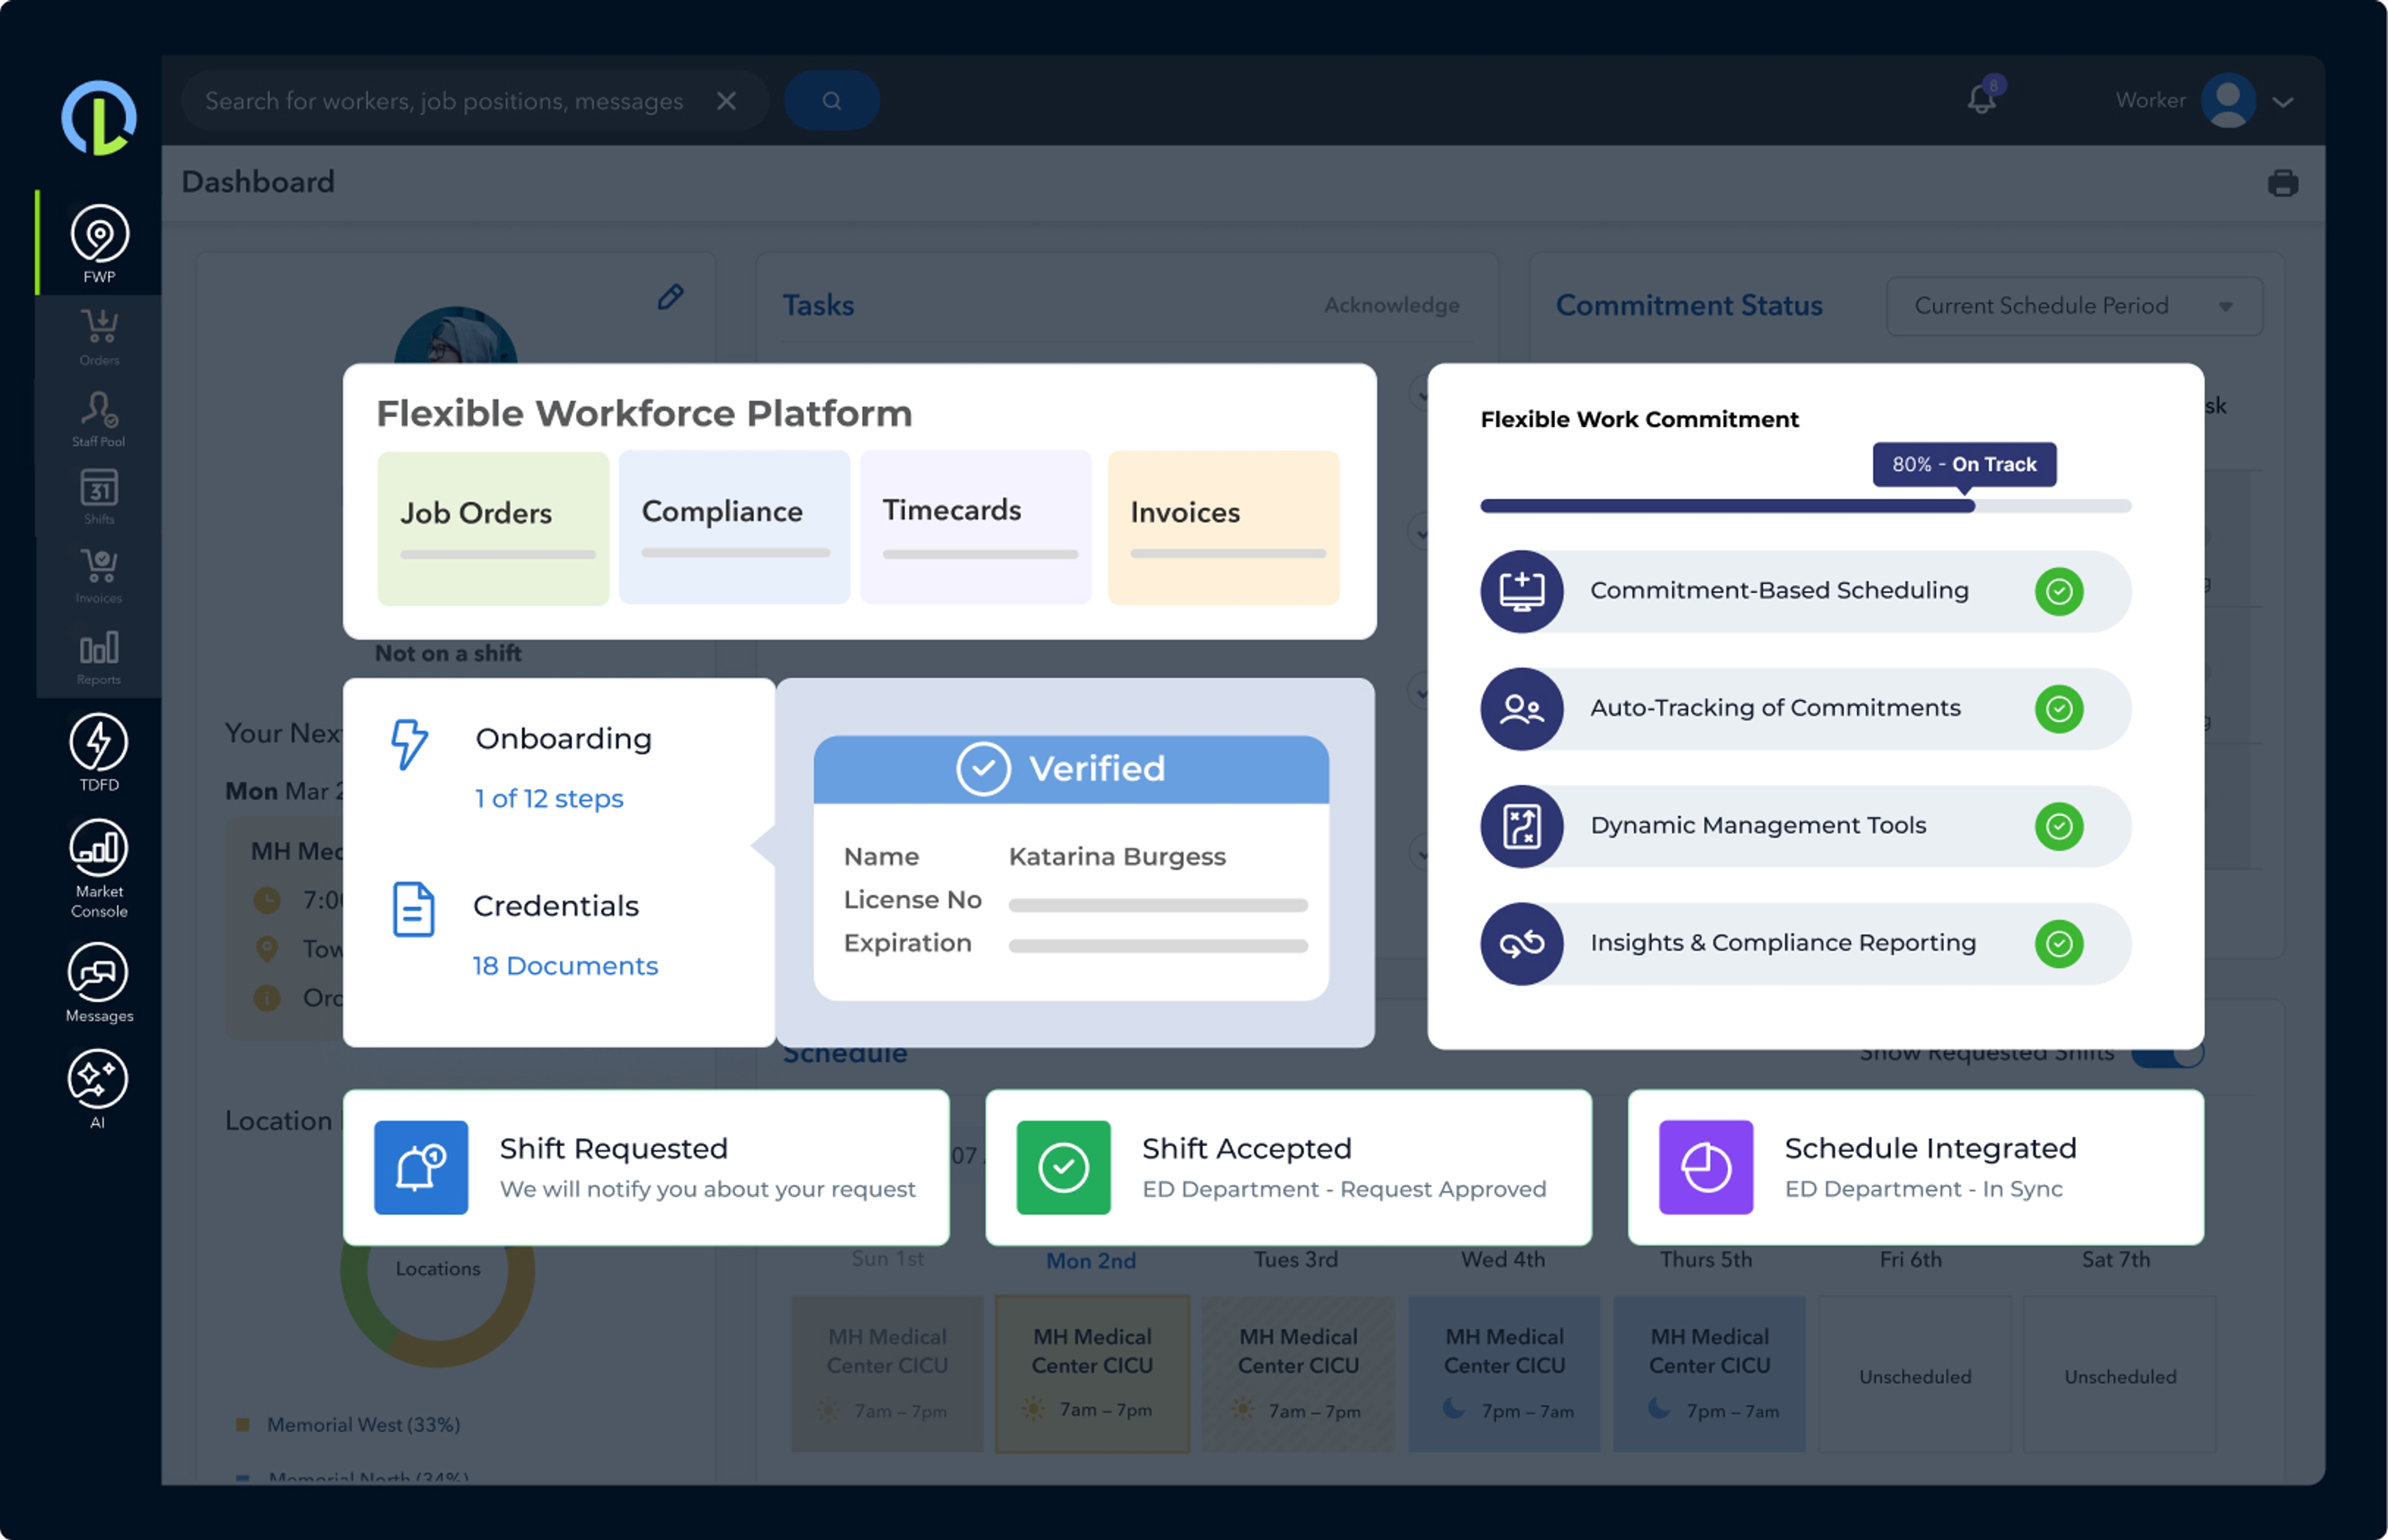Click Fri 6th Unscheduled cell
The height and width of the screenshot is (1540, 2388).
(1915, 1374)
